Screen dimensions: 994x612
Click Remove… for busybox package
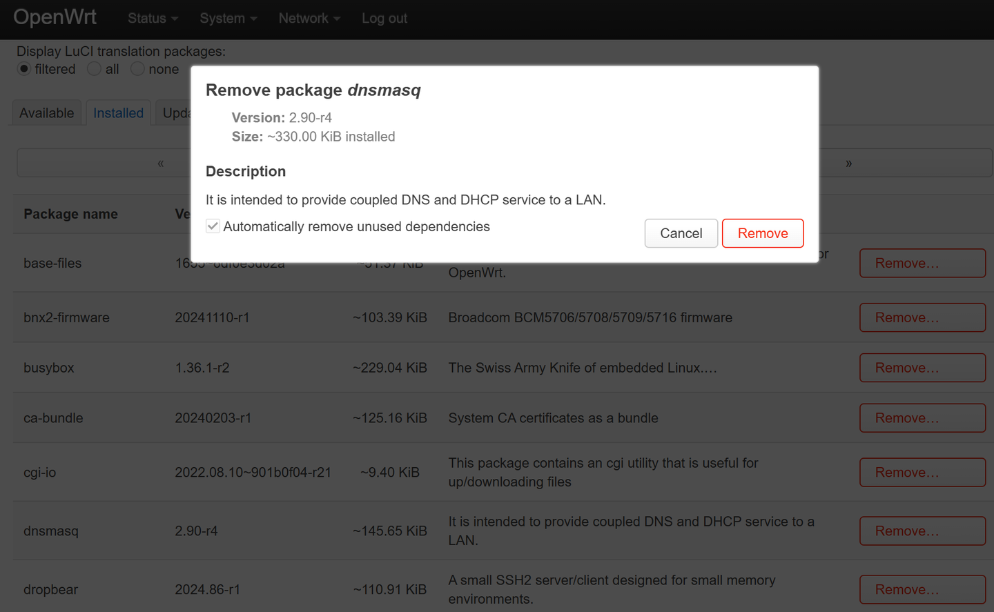tap(922, 368)
